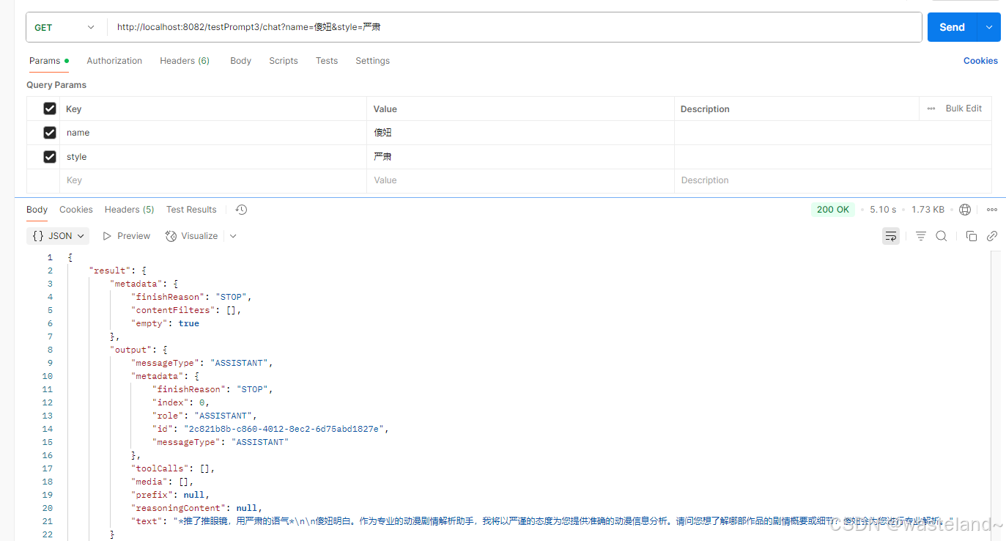This screenshot has height=541, width=1006.
Task: Click the 1.73 KB response size
Action: click(x=928, y=210)
